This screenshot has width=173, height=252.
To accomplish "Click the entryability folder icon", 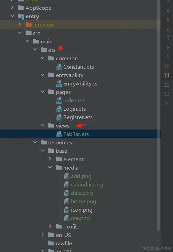I will click(51, 75).
